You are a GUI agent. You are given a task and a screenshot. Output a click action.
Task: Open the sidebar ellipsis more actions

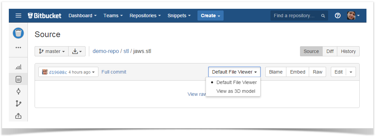pyautogui.click(x=18, y=48)
